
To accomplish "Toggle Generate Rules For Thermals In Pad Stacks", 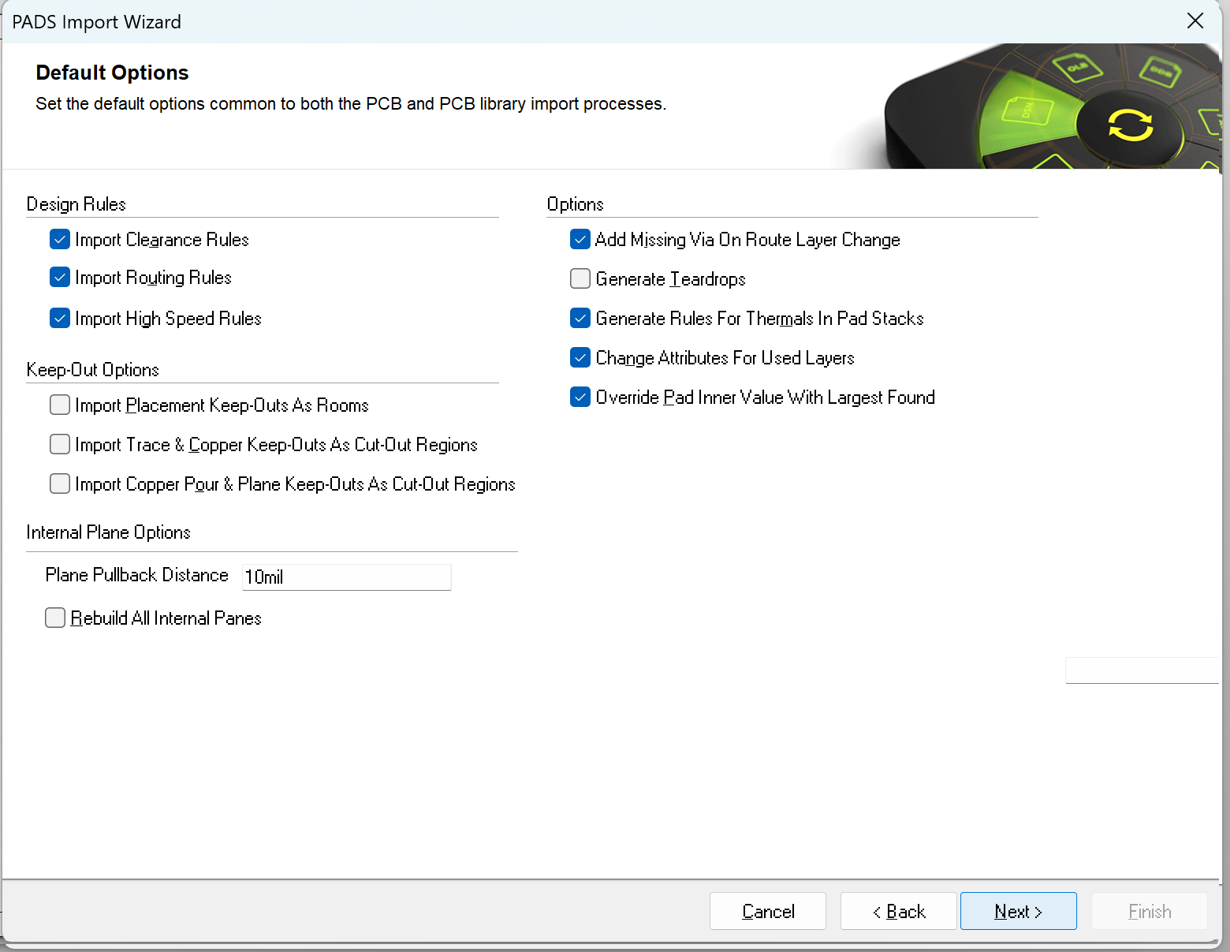I will coord(580,318).
